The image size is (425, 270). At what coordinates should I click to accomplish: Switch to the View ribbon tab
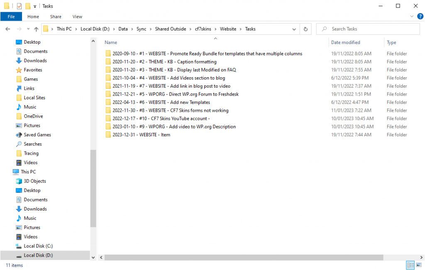77,17
